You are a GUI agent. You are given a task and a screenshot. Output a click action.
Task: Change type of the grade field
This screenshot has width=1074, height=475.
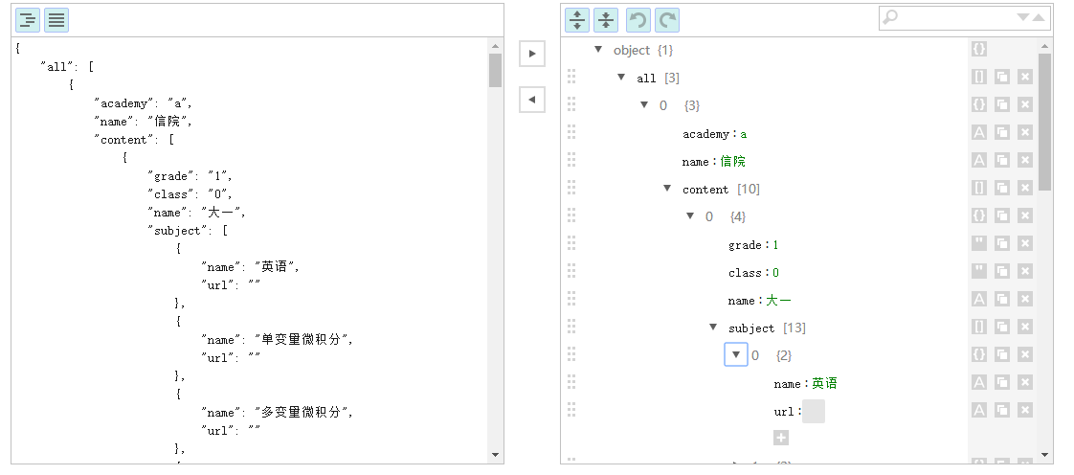(979, 244)
